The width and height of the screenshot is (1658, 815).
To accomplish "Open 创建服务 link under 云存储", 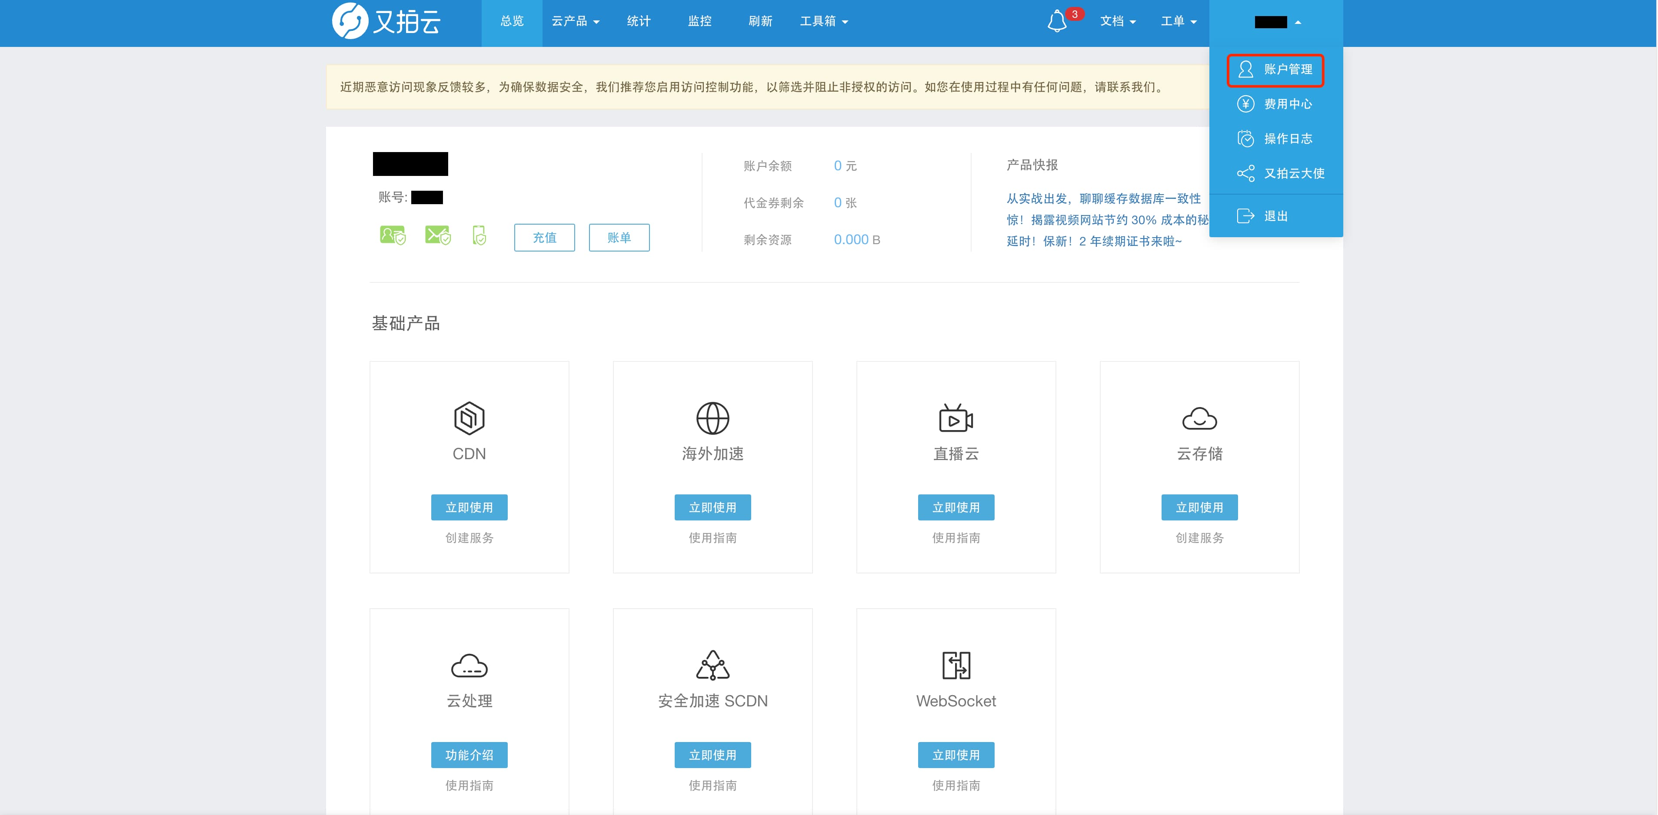I will click(1200, 538).
